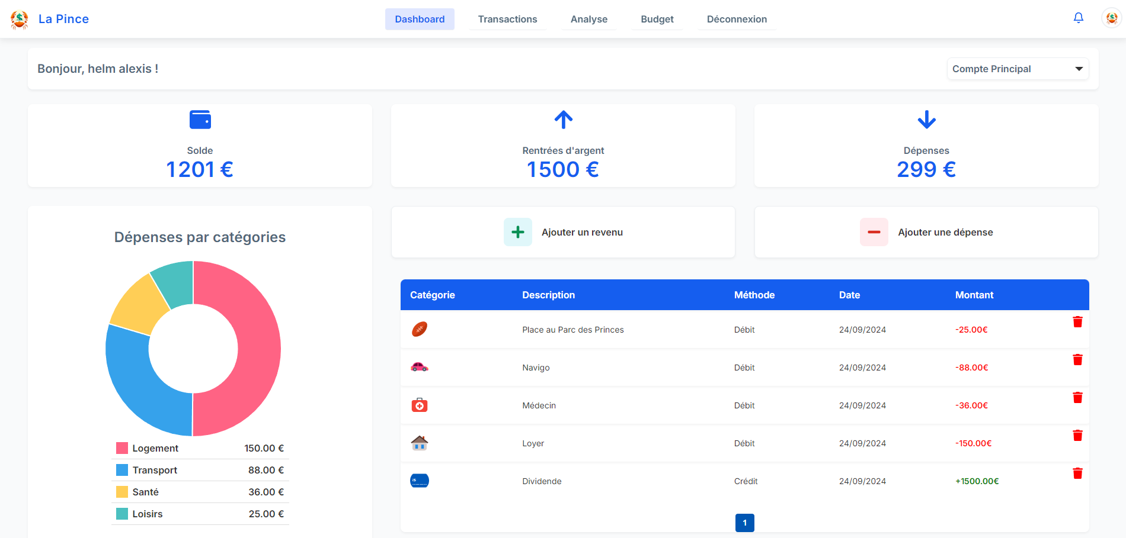Screen dimensions: 1126x538
Task: Click the Dividende description cell
Action: coord(542,481)
